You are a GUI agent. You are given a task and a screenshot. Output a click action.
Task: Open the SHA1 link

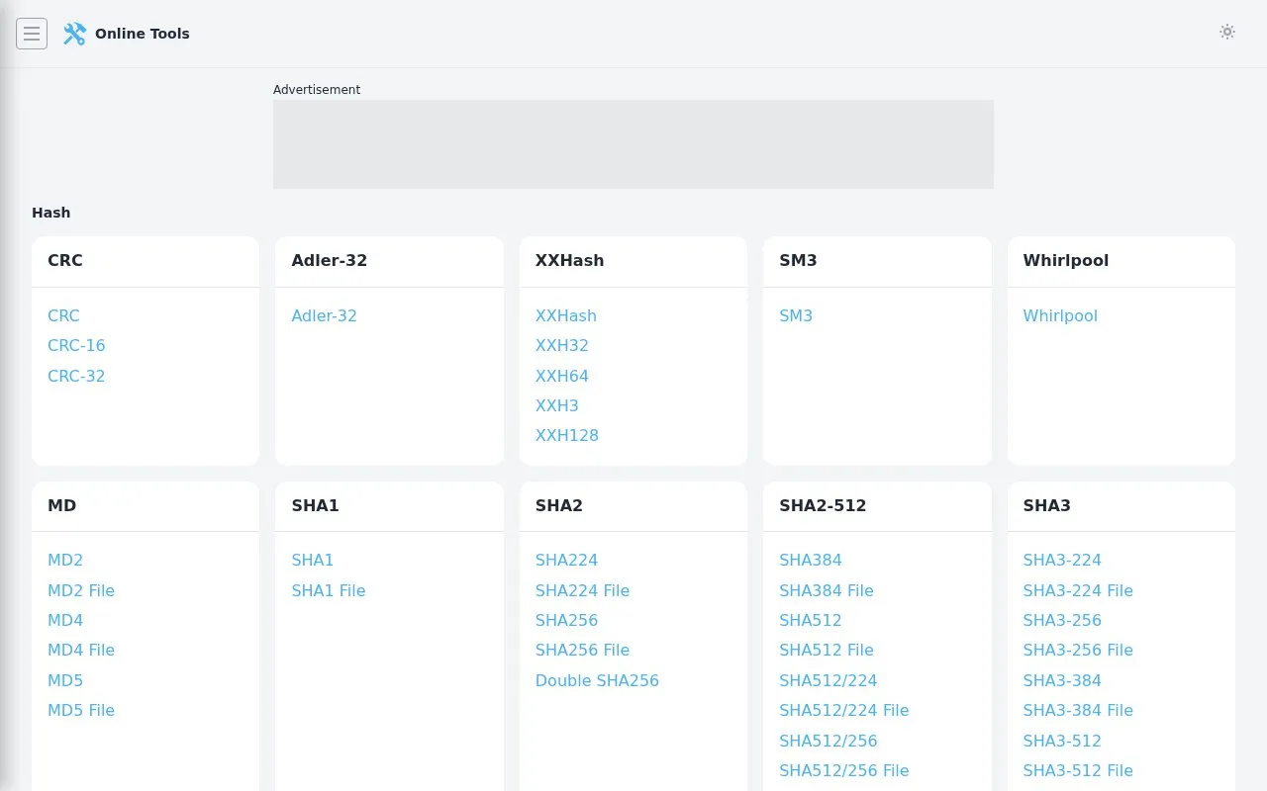(313, 560)
